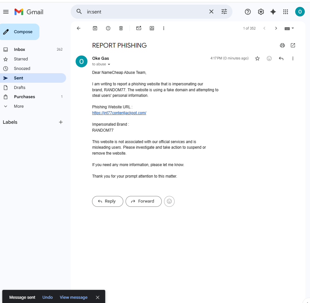The image size is (310, 303).
Task: Click the Forward button
Action: pyautogui.click(x=144, y=201)
